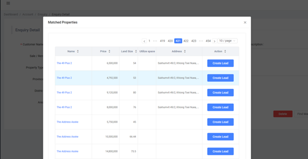Go to previous page arrow
The height and width of the screenshot is (159, 308).
pyautogui.click(x=144, y=41)
